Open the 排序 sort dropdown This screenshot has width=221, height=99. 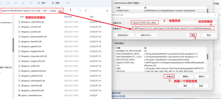43,3
